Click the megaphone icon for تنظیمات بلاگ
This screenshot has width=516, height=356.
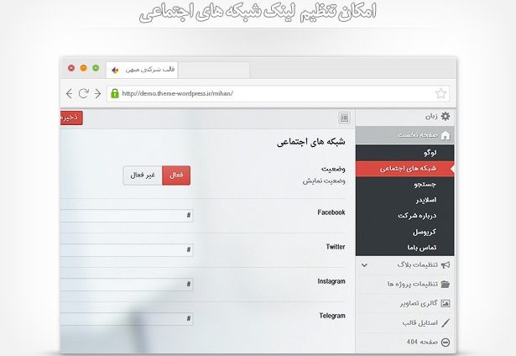446,264
